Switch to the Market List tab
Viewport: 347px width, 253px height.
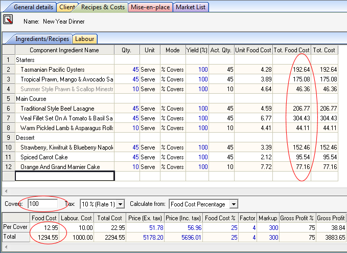click(x=191, y=7)
